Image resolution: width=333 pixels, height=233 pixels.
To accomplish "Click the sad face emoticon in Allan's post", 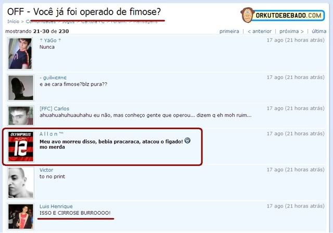I will (x=187, y=141).
